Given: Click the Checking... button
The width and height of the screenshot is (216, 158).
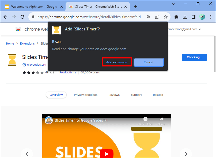Looking at the screenshot, I should point(194,57).
